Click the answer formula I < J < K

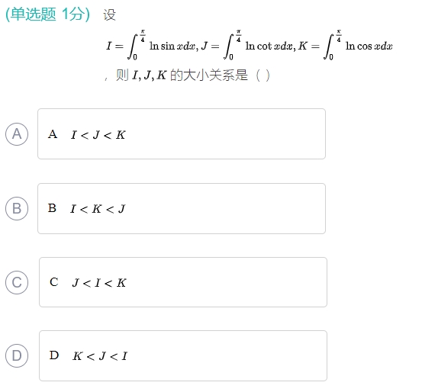pyautogui.click(x=98, y=135)
